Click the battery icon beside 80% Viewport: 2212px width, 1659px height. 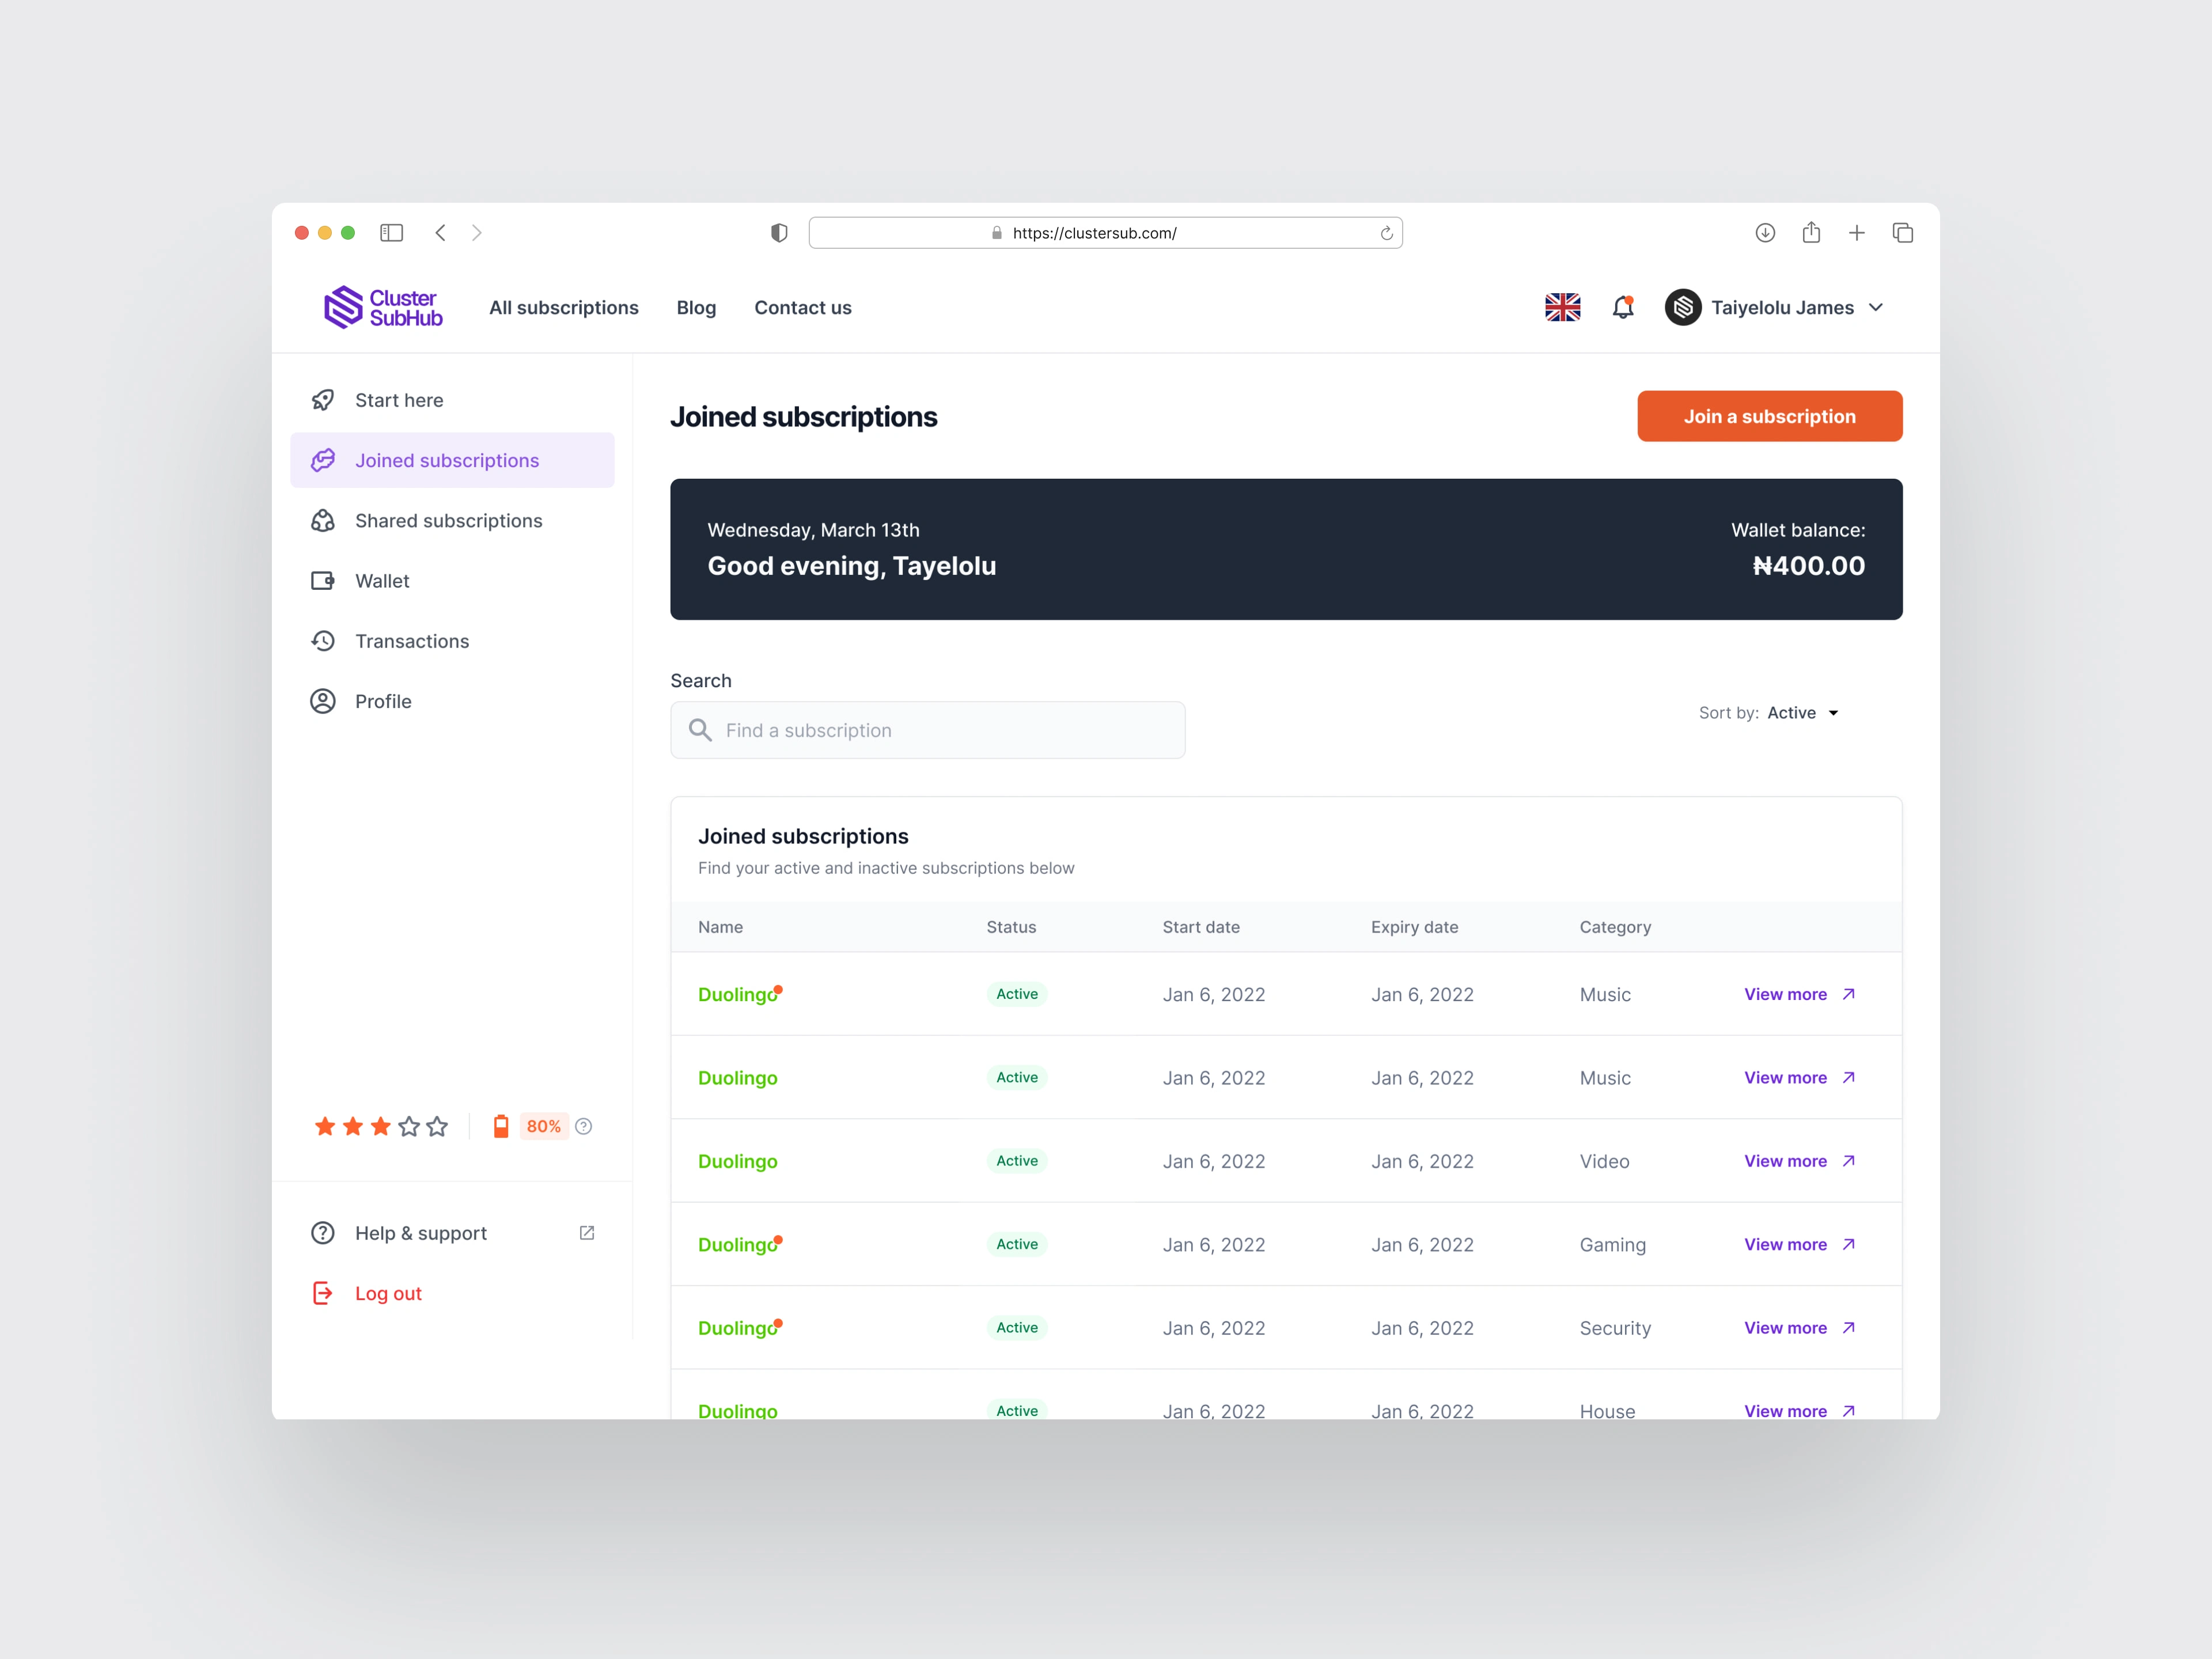pyautogui.click(x=501, y=1126)
